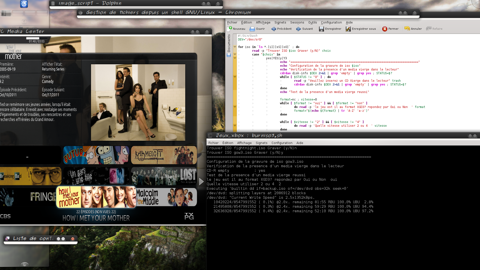Screen dimensions: 480x270
Task: Open the editor's Fichier menu
Action: tap(232, 22)
